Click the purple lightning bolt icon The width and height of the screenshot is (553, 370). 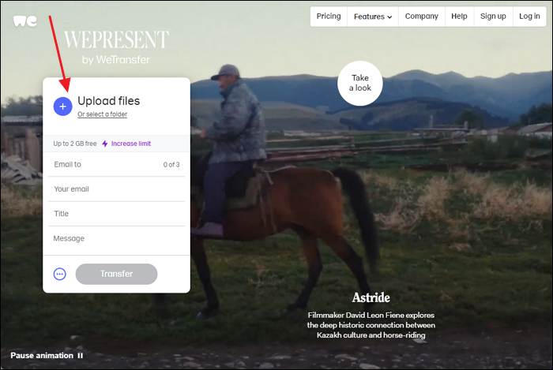tap(105, 144)
